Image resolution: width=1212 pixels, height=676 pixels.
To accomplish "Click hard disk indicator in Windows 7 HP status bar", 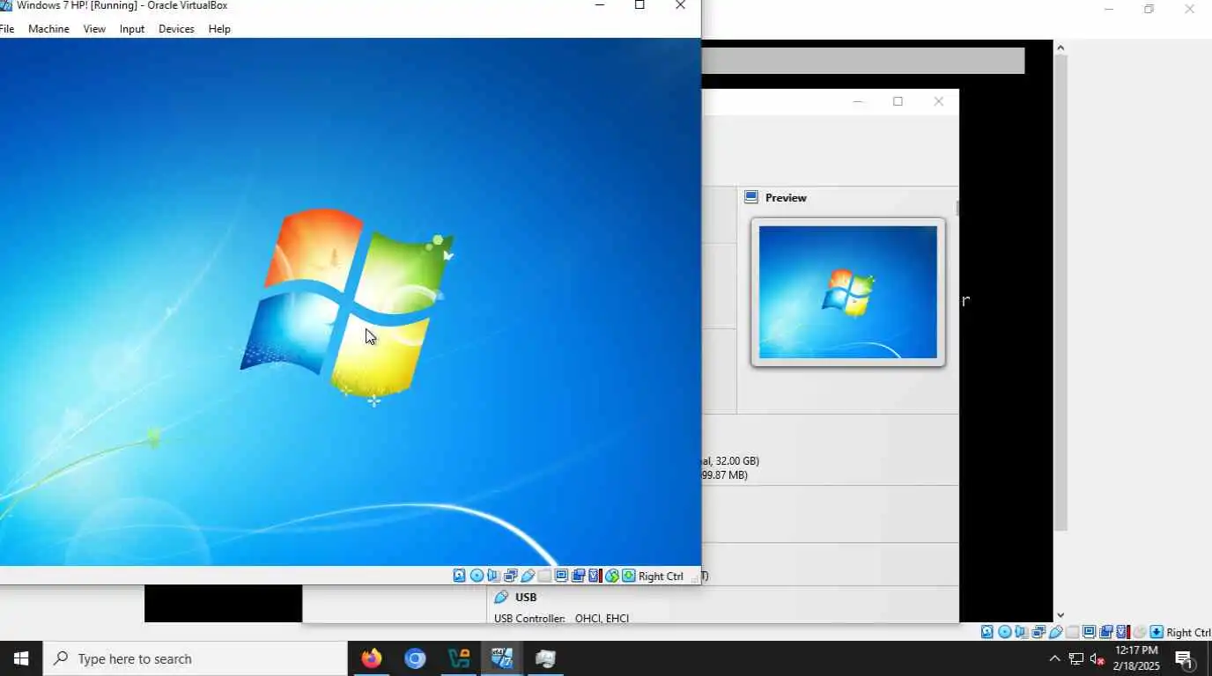I will click(459, 576).
